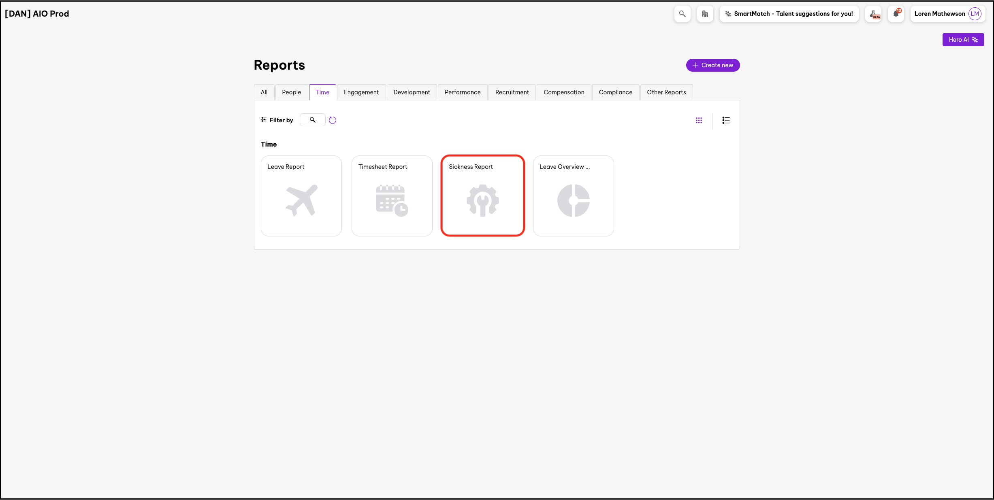The width and height of the screenshot is (994, 500).
Task: Open Loren Mathewson user menu
Action: pyautogui.click(x=947, y=14)
